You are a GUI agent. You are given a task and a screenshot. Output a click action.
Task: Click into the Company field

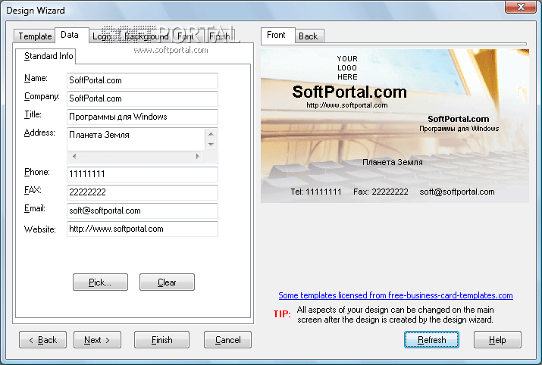[143, 98]
